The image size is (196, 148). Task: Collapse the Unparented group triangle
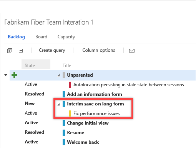[x=59, y=75]
